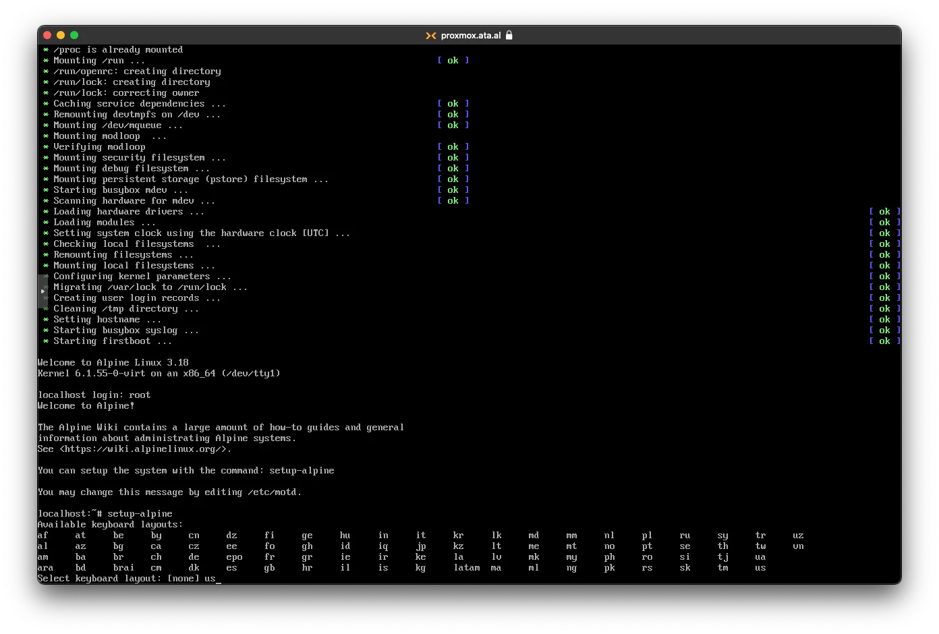The image size is (939, 634).
Task: Click the 'Welcome to Alpine!' line
Action: pos(86,406)
